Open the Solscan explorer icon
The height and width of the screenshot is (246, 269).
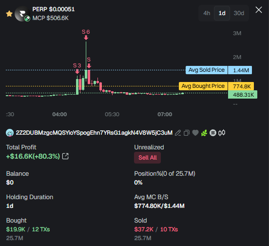click(x=213, y=133)
